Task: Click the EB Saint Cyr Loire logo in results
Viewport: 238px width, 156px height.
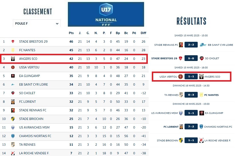Action: pos(203,45)
